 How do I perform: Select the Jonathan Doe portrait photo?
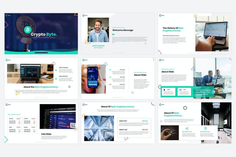point(98,30)
